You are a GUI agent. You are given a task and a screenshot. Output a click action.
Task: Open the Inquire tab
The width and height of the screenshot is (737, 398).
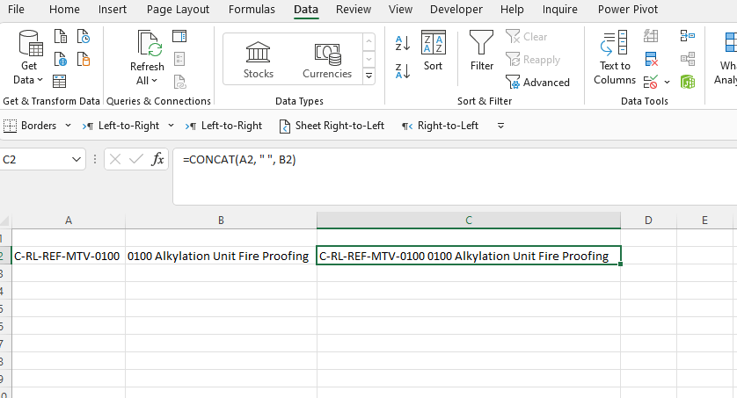coord(560,10)
